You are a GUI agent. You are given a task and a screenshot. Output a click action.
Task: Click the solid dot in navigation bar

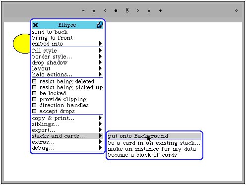point(116,11)
